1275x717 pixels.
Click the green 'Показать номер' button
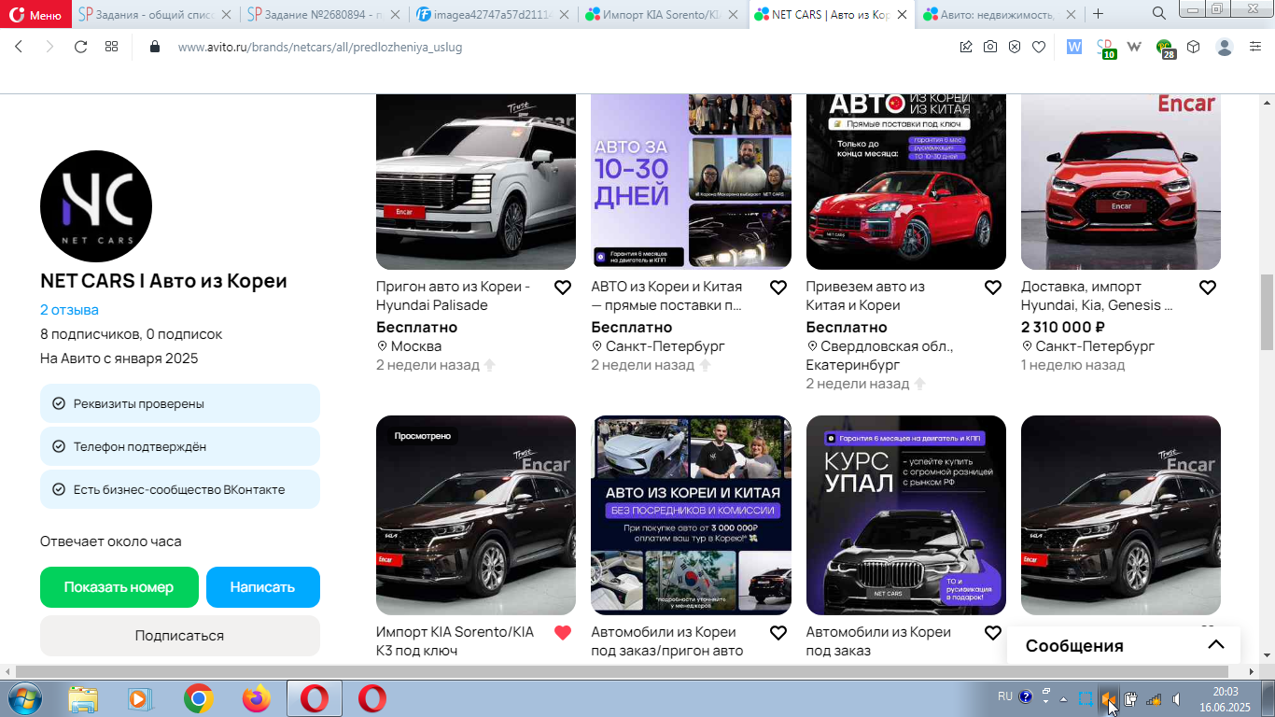click(119, 587)
